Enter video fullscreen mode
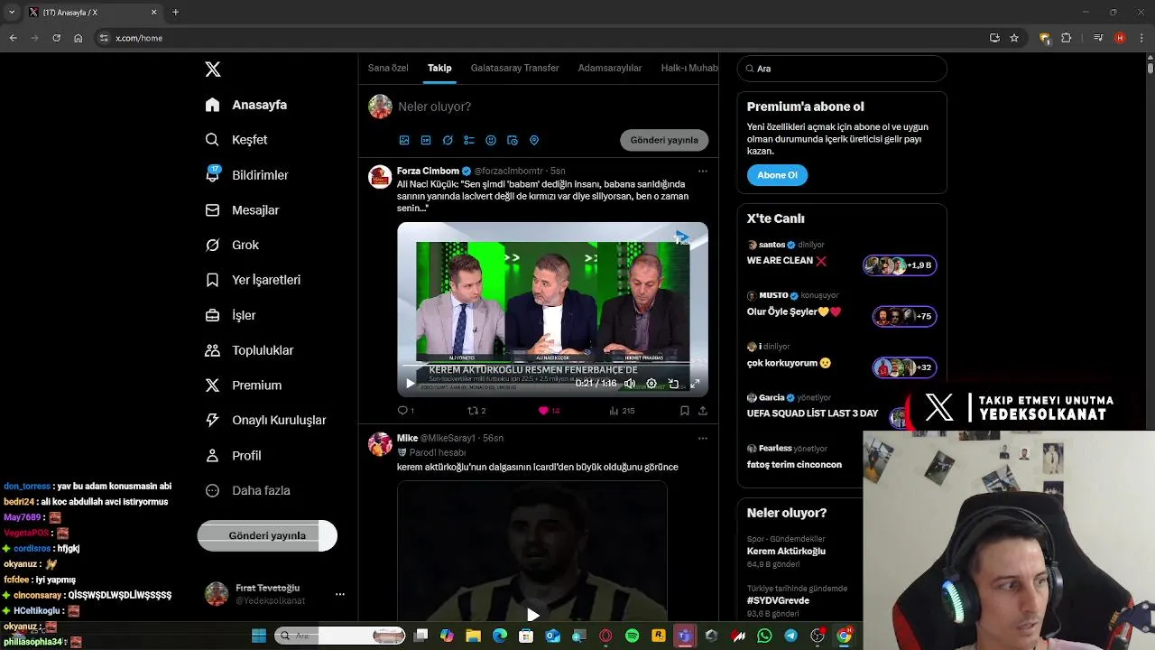1155x650 pixels. [x=695, y=384]
